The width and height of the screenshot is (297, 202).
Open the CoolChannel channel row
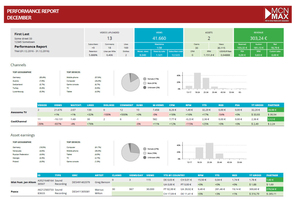point(18,121)
